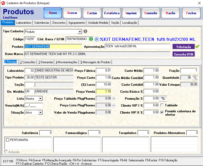The width and height of the screenshot is (203, 166).
Task: Expand the Tipo Cadastro dropdown
Action: 80,32
